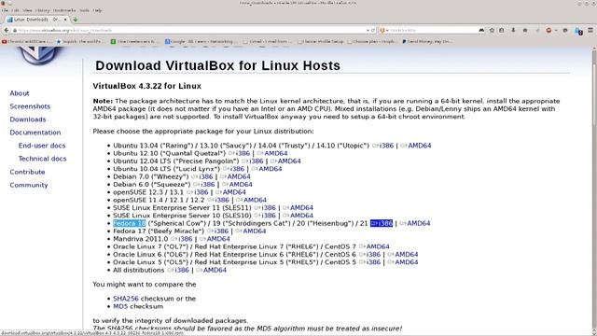Screen dimensions: 597x336
Task: Download i386 for All distributions
Action: pos(178,270)
